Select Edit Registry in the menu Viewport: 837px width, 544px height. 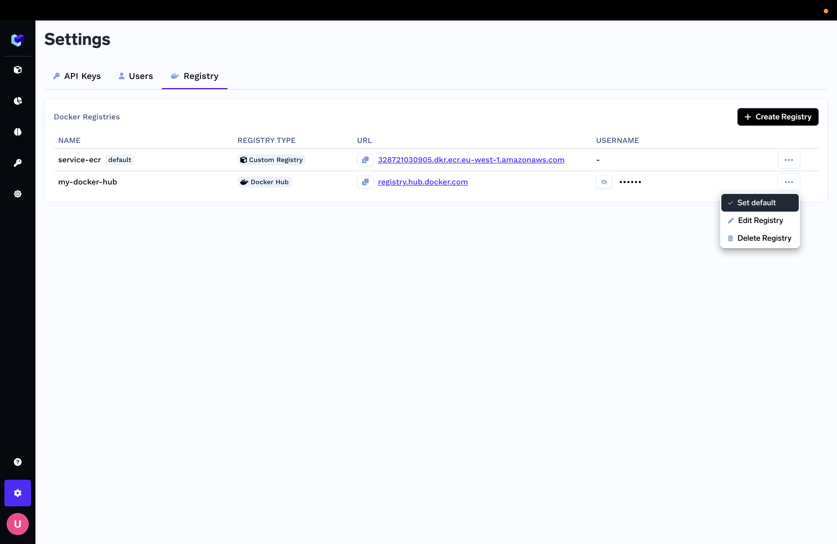(759, 221)
